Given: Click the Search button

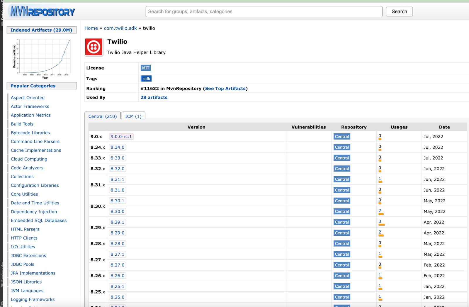Looking at the screenshot, I should pos(399,11).
